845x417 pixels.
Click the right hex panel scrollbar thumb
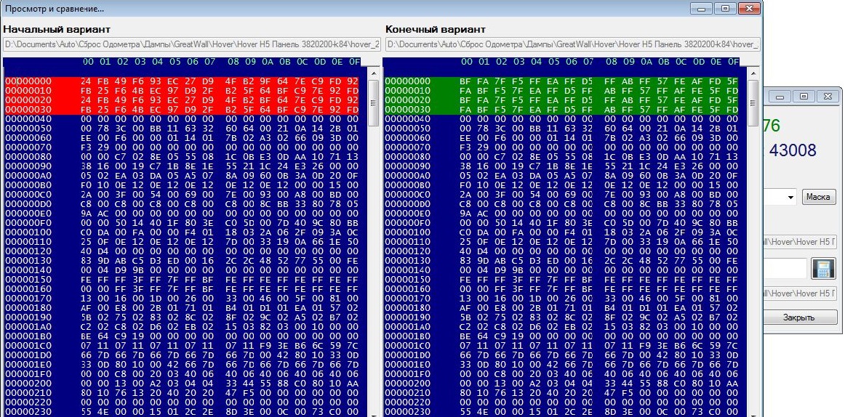753,103
